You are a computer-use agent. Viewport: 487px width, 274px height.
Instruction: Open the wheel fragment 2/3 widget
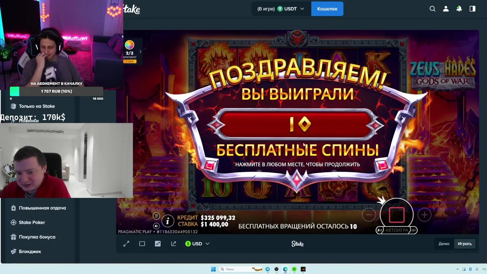(x=129, y=51)
